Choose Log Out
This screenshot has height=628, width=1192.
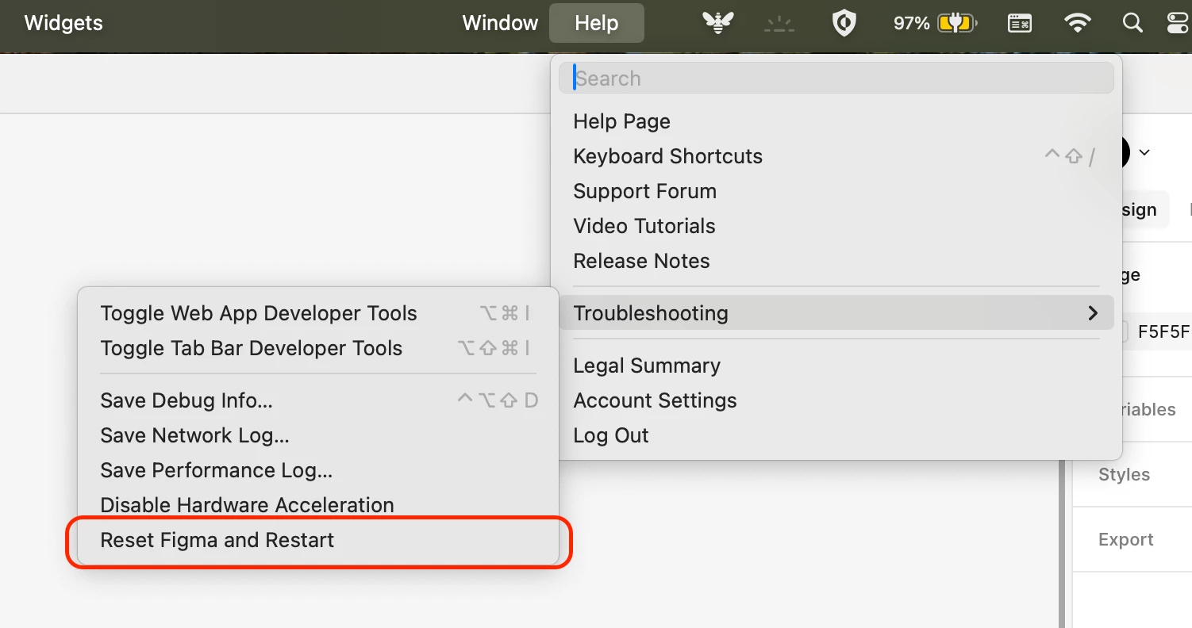[x=836, y=435]
